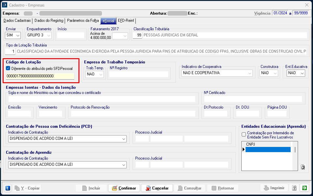Click the Confirmar button
This screenshot has width=313, height=196.
124,188
